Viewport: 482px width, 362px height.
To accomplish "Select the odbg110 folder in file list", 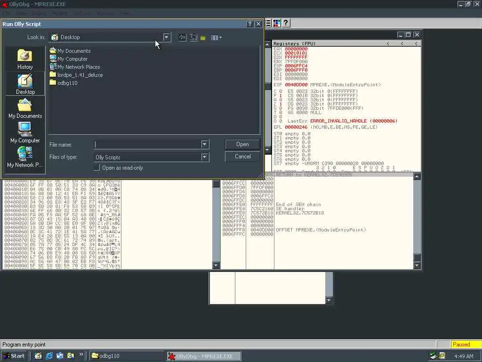I will pos(64,83).
